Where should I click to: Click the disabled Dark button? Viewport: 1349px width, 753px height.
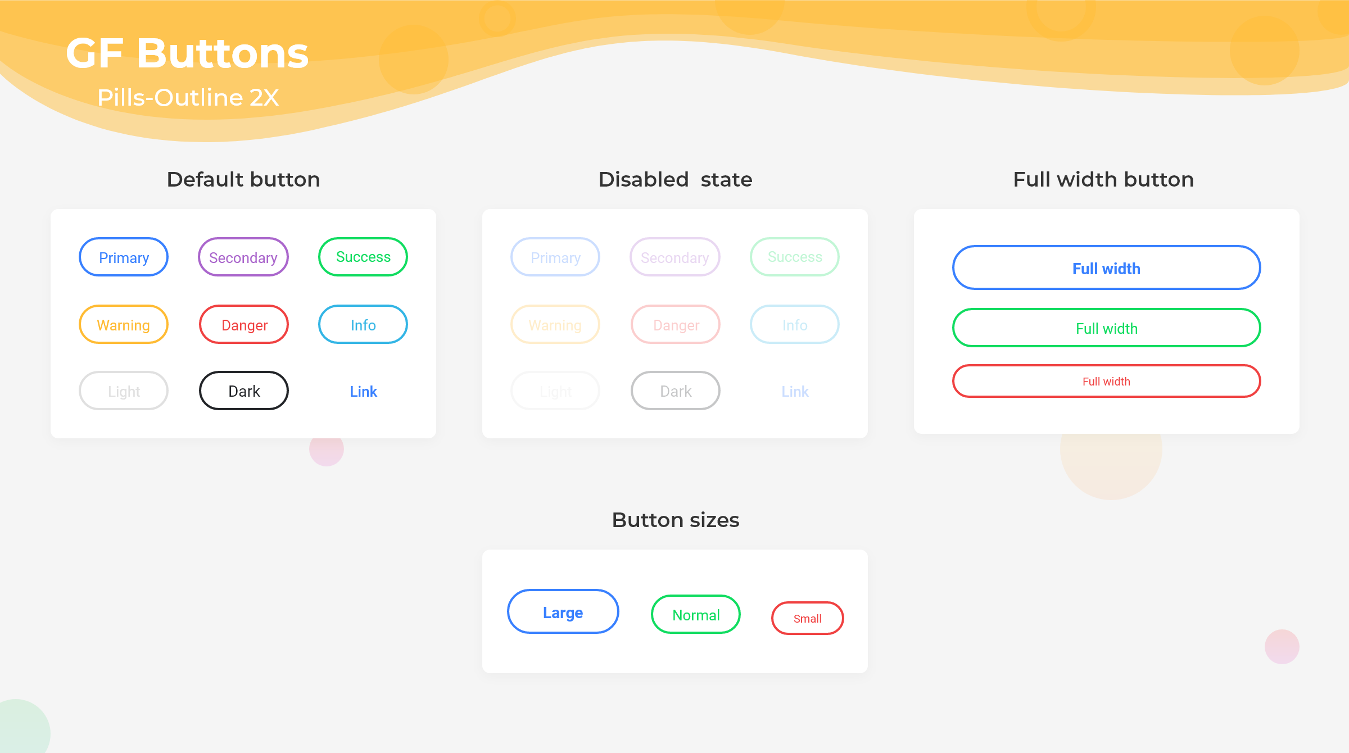point(676,391)
